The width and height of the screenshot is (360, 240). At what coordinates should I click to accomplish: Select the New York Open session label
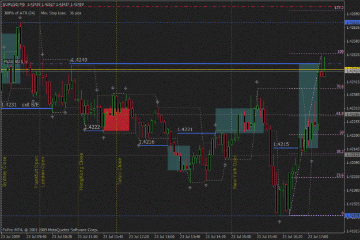click(x=234, y=172)
